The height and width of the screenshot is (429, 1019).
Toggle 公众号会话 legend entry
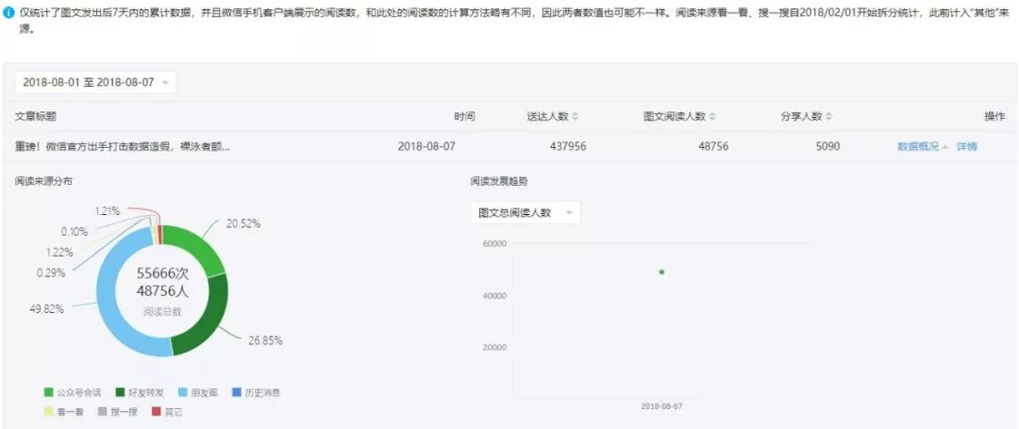tap(72, 392)
